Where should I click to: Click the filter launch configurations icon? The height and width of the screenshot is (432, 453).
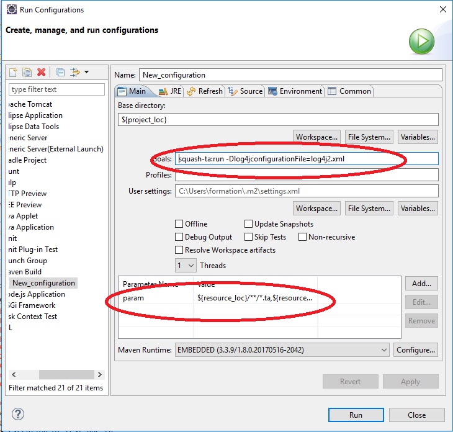click(x=74, y=72)
